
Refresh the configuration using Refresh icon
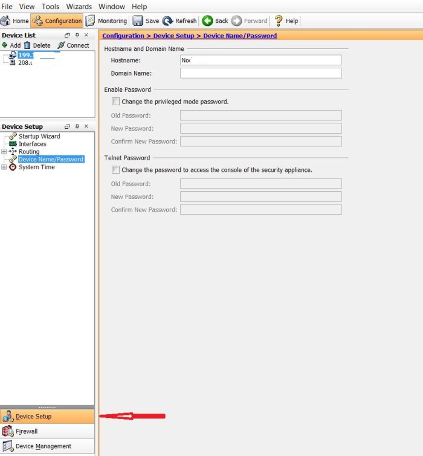coord(167,21)
